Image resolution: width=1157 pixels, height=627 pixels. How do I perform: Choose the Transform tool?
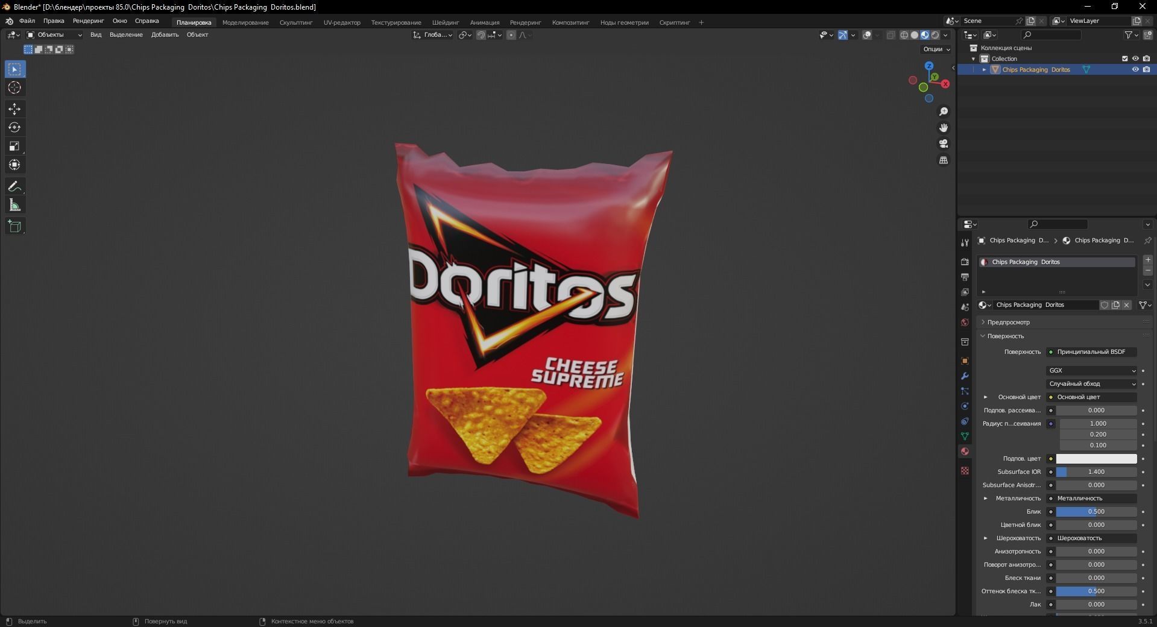click(x=14, y=165)
